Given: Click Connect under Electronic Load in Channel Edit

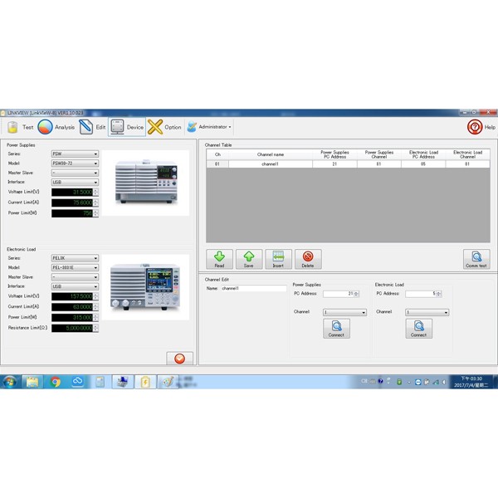Looking at the screenshot, I should pyautogui.click(x=419, y=329).
